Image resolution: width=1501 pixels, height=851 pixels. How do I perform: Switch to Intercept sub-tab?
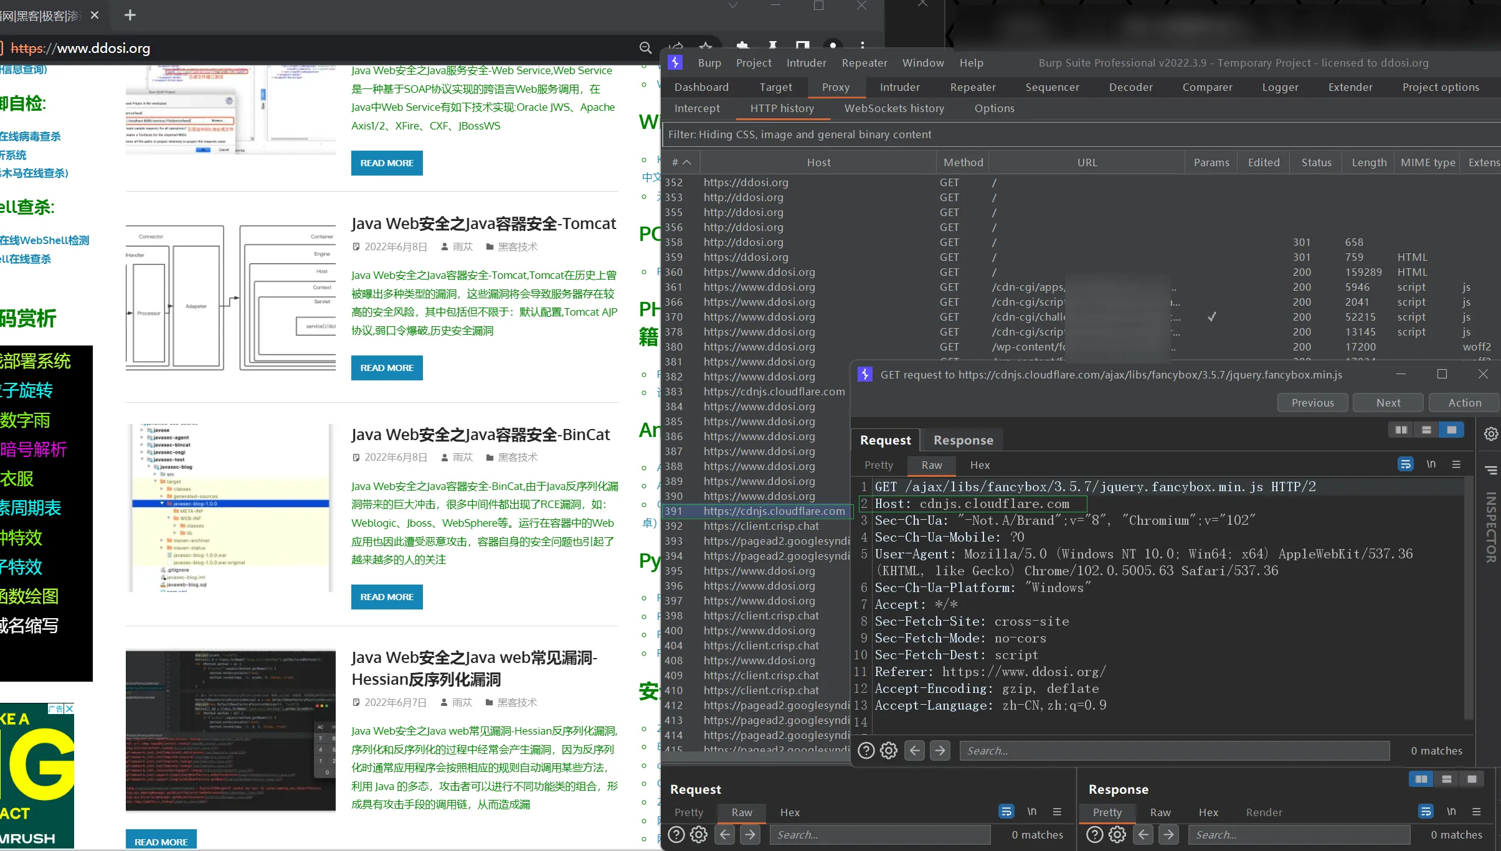(x=697, y=108)
